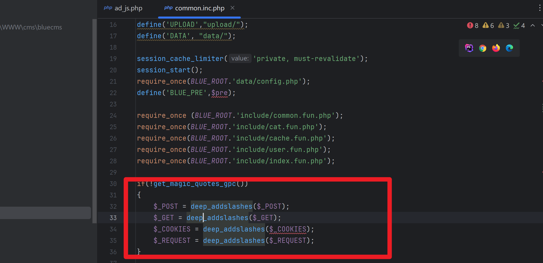Show the 3 weak warnings indicator
This screenshot has height=263, width=543.
(x=504, y=25)
